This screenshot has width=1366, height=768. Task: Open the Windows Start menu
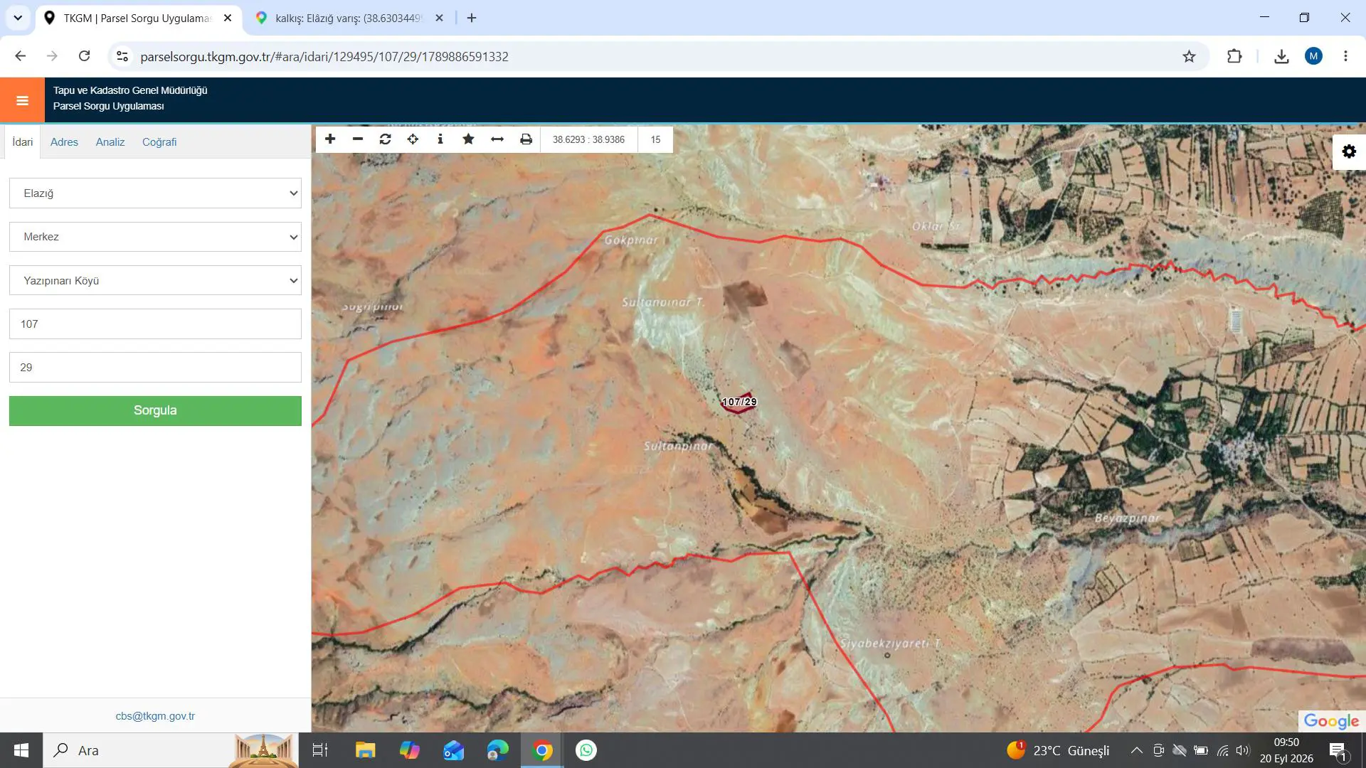pos(21,750)
